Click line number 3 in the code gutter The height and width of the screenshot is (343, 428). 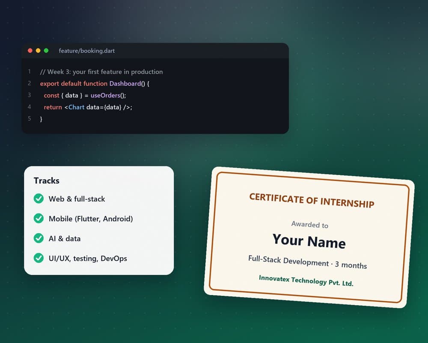(29, 95)
